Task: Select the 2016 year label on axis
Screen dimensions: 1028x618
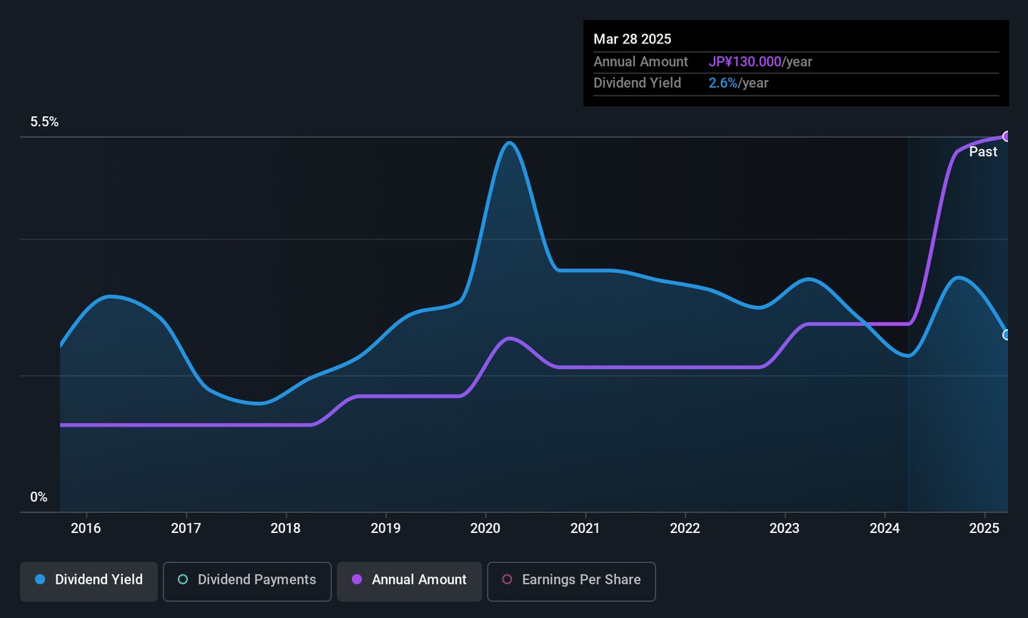Action: click(86, 528)
